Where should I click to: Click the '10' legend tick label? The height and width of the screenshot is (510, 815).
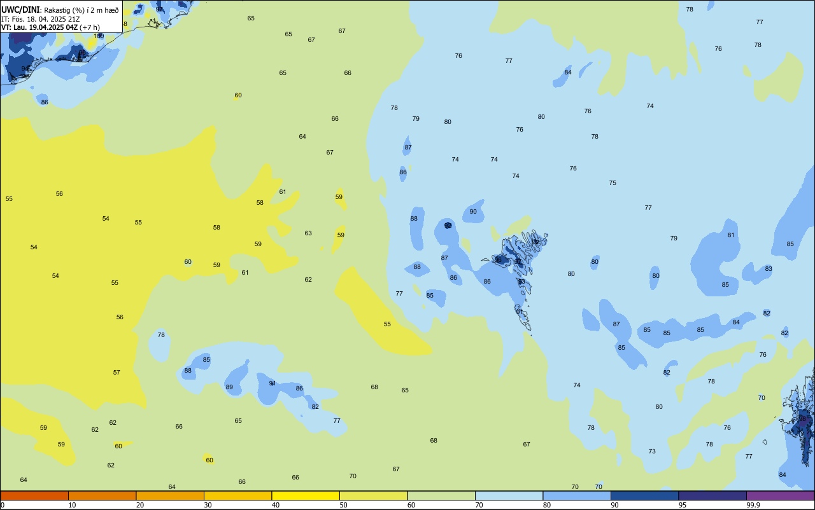tap(72, 505)
